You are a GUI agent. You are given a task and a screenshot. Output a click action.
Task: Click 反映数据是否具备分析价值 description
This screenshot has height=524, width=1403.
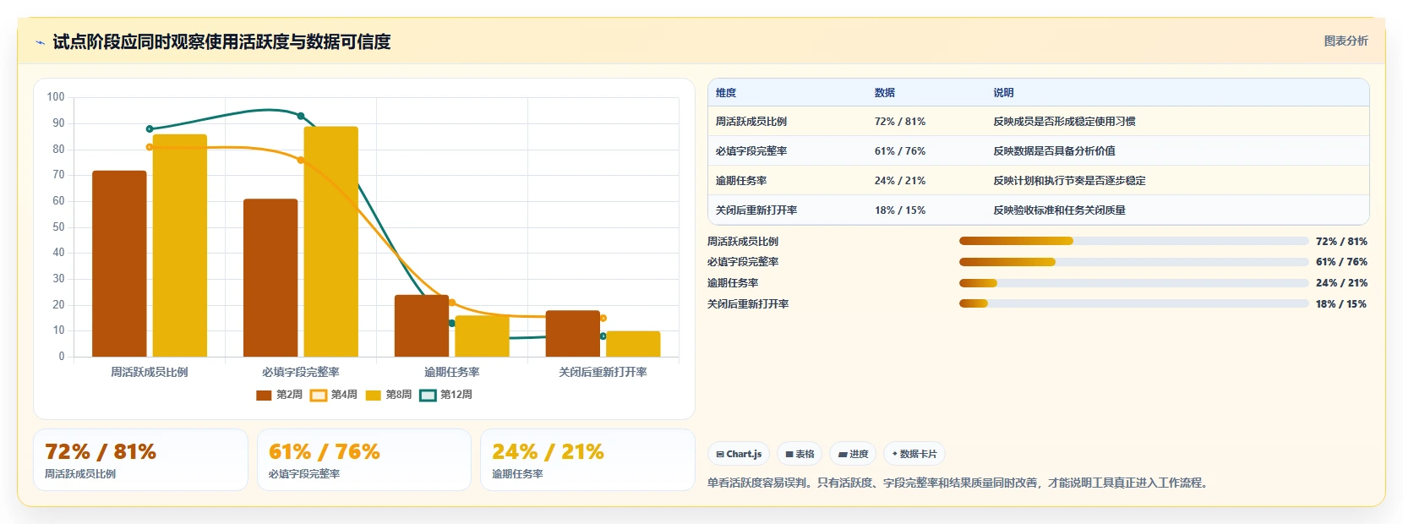(1054, 151)
